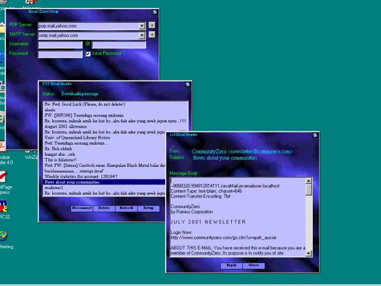Viewport: 381px width, 286px height.
Task: Click the Username input field
Action: coord(60,44)
